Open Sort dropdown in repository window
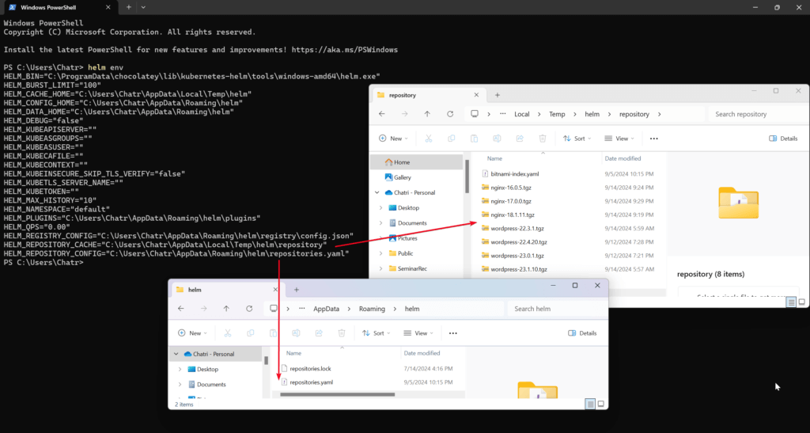Screen dimensions: 810x433 click(577, 139)
